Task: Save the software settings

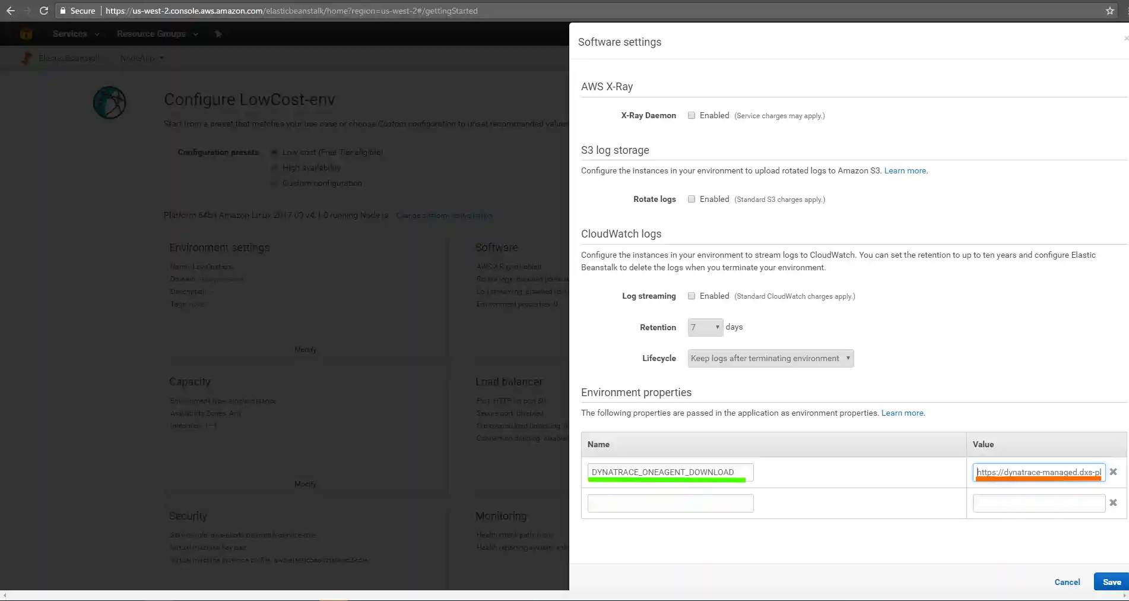Action: coord(1111,582)
